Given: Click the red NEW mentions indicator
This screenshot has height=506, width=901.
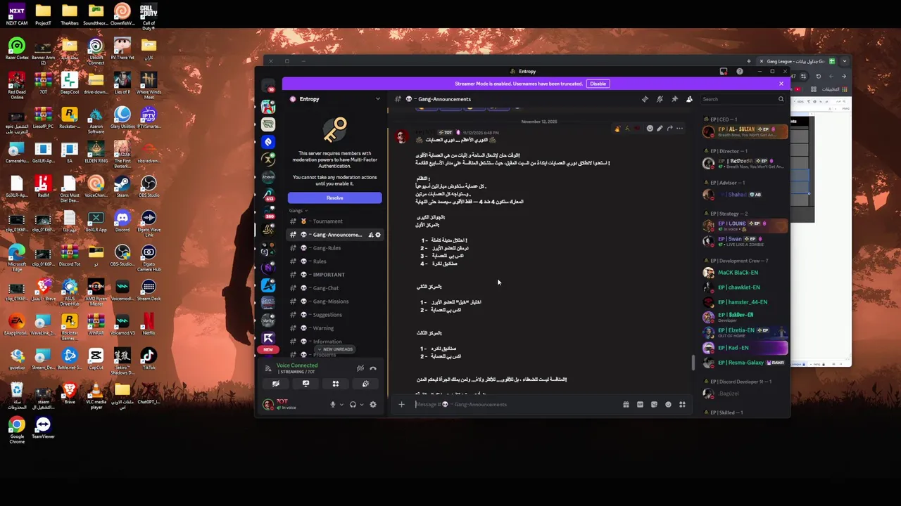Looking at the screenshot, I should (268, 349).
